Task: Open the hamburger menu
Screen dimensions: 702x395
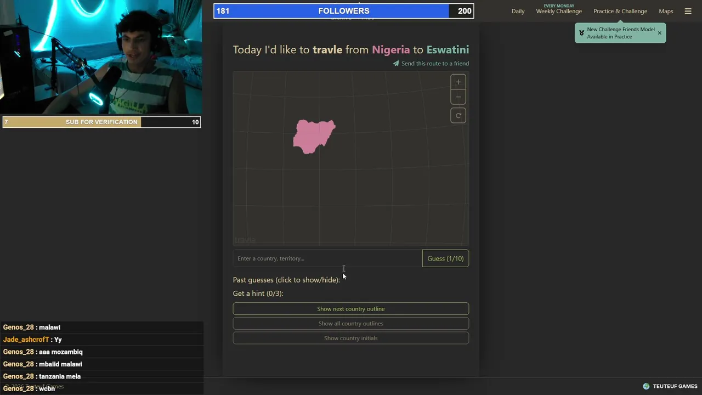Action: point(688,11)
